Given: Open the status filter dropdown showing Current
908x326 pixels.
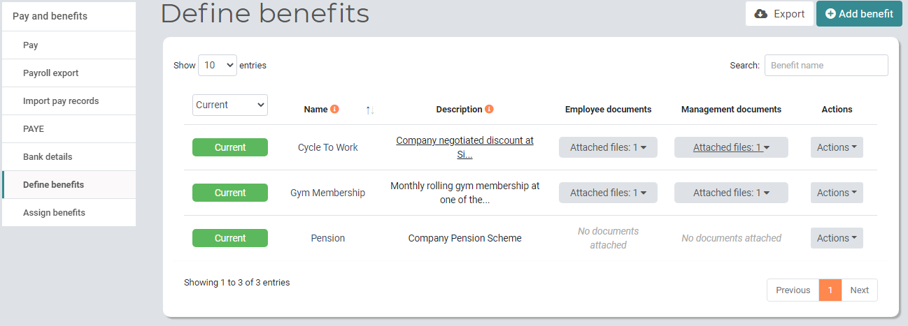Looking at the screenshot, I should [x=230, y=105].
